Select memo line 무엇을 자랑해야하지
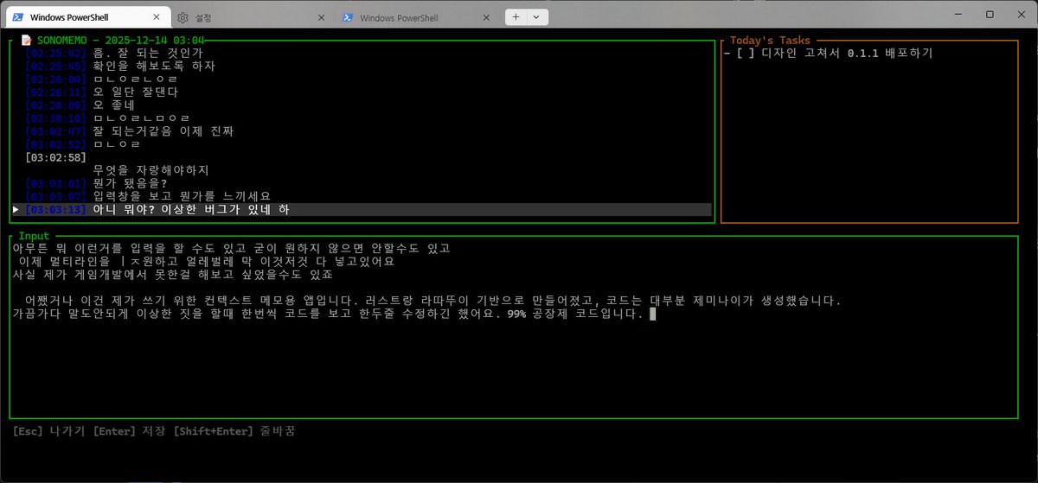 (x=151, y=170)
